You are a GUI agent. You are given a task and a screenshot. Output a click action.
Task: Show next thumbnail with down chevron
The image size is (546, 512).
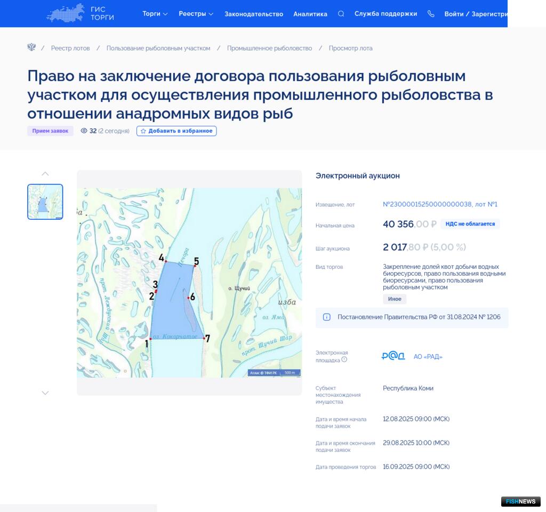45,393
